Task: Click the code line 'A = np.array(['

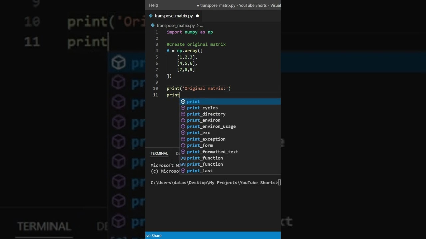Action: [185, 51]
